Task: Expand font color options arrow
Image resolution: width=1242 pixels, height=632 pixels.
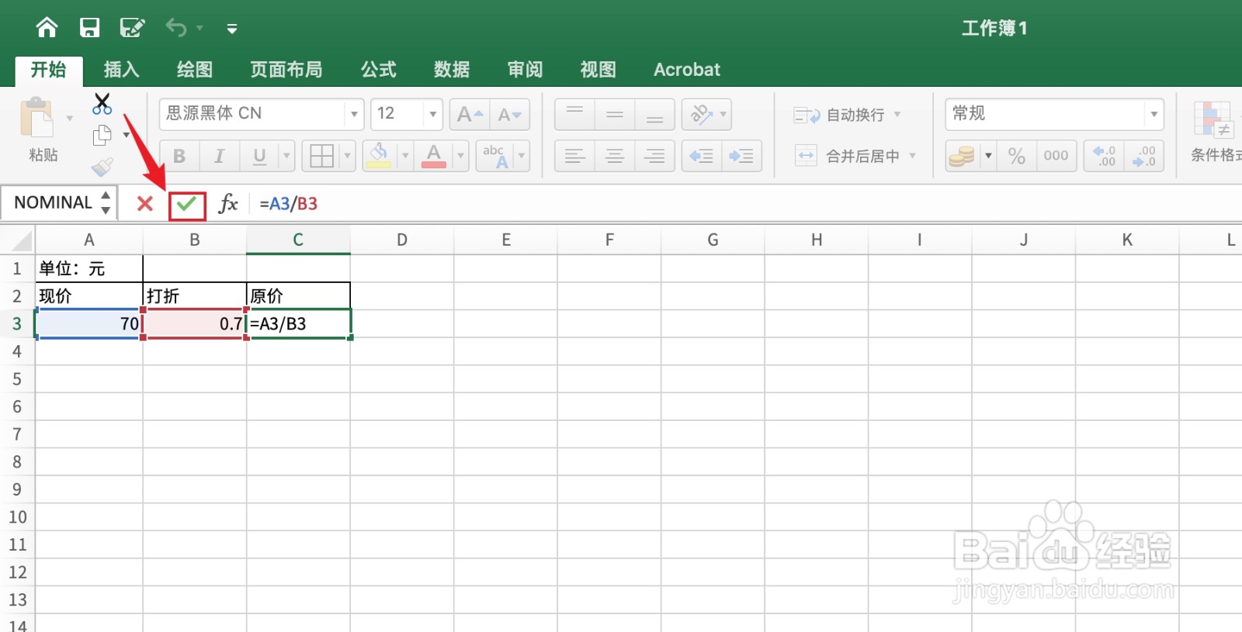Action: tap(460, 156)
